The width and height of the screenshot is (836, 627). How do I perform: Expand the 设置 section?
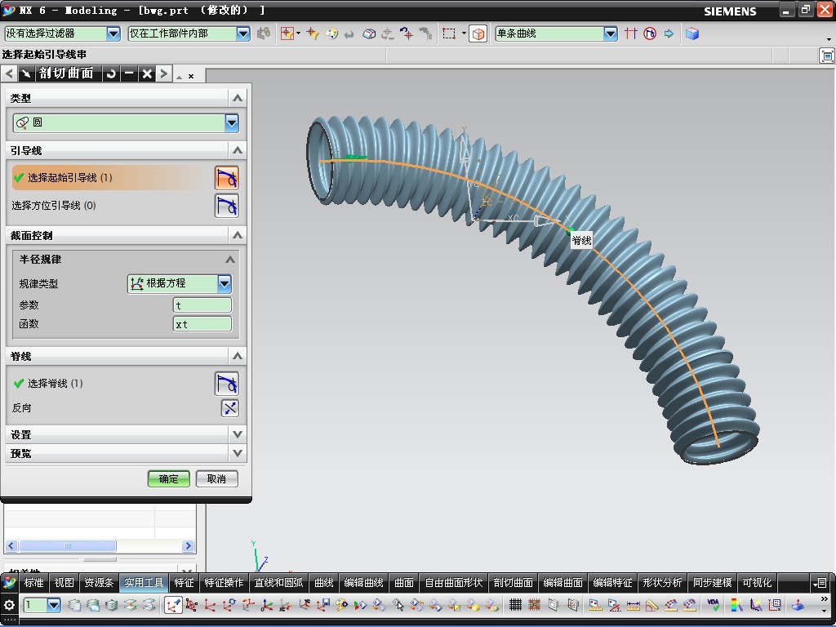[x=238, y=434]
